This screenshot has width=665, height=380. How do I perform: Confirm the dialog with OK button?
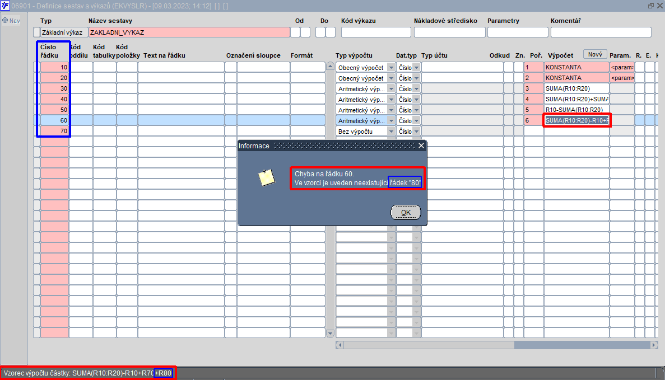[406, 213]
